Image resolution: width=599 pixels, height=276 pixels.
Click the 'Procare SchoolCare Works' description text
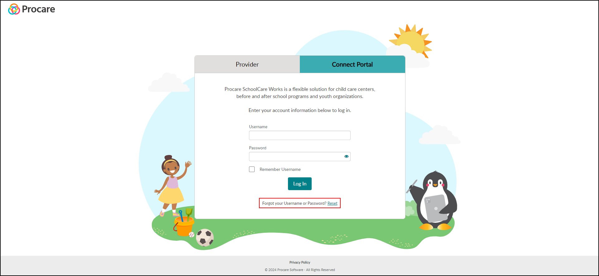[300, 93]
